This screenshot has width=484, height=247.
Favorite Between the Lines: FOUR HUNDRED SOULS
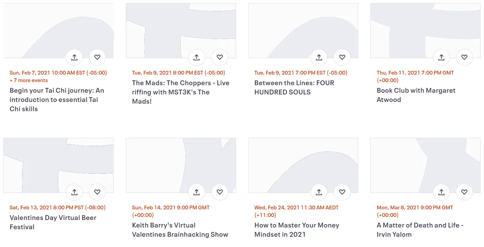[342, 57]
